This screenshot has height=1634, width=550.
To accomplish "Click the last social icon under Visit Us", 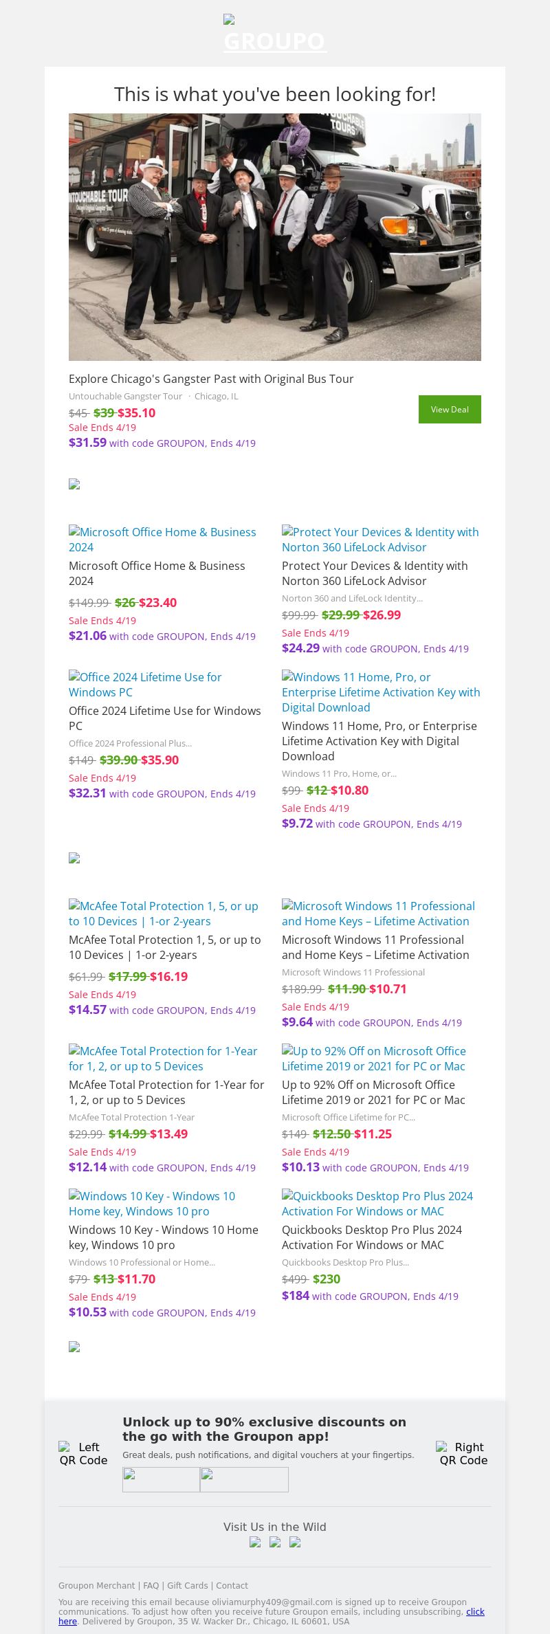I will click(x=295, y=1542).
